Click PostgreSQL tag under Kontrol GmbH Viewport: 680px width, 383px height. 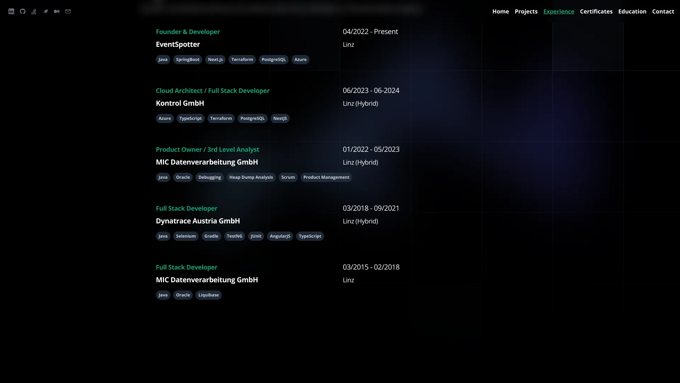[x=253, y=118]
